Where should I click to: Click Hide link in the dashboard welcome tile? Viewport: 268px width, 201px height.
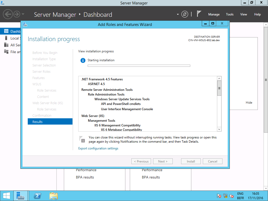[249, 103]
